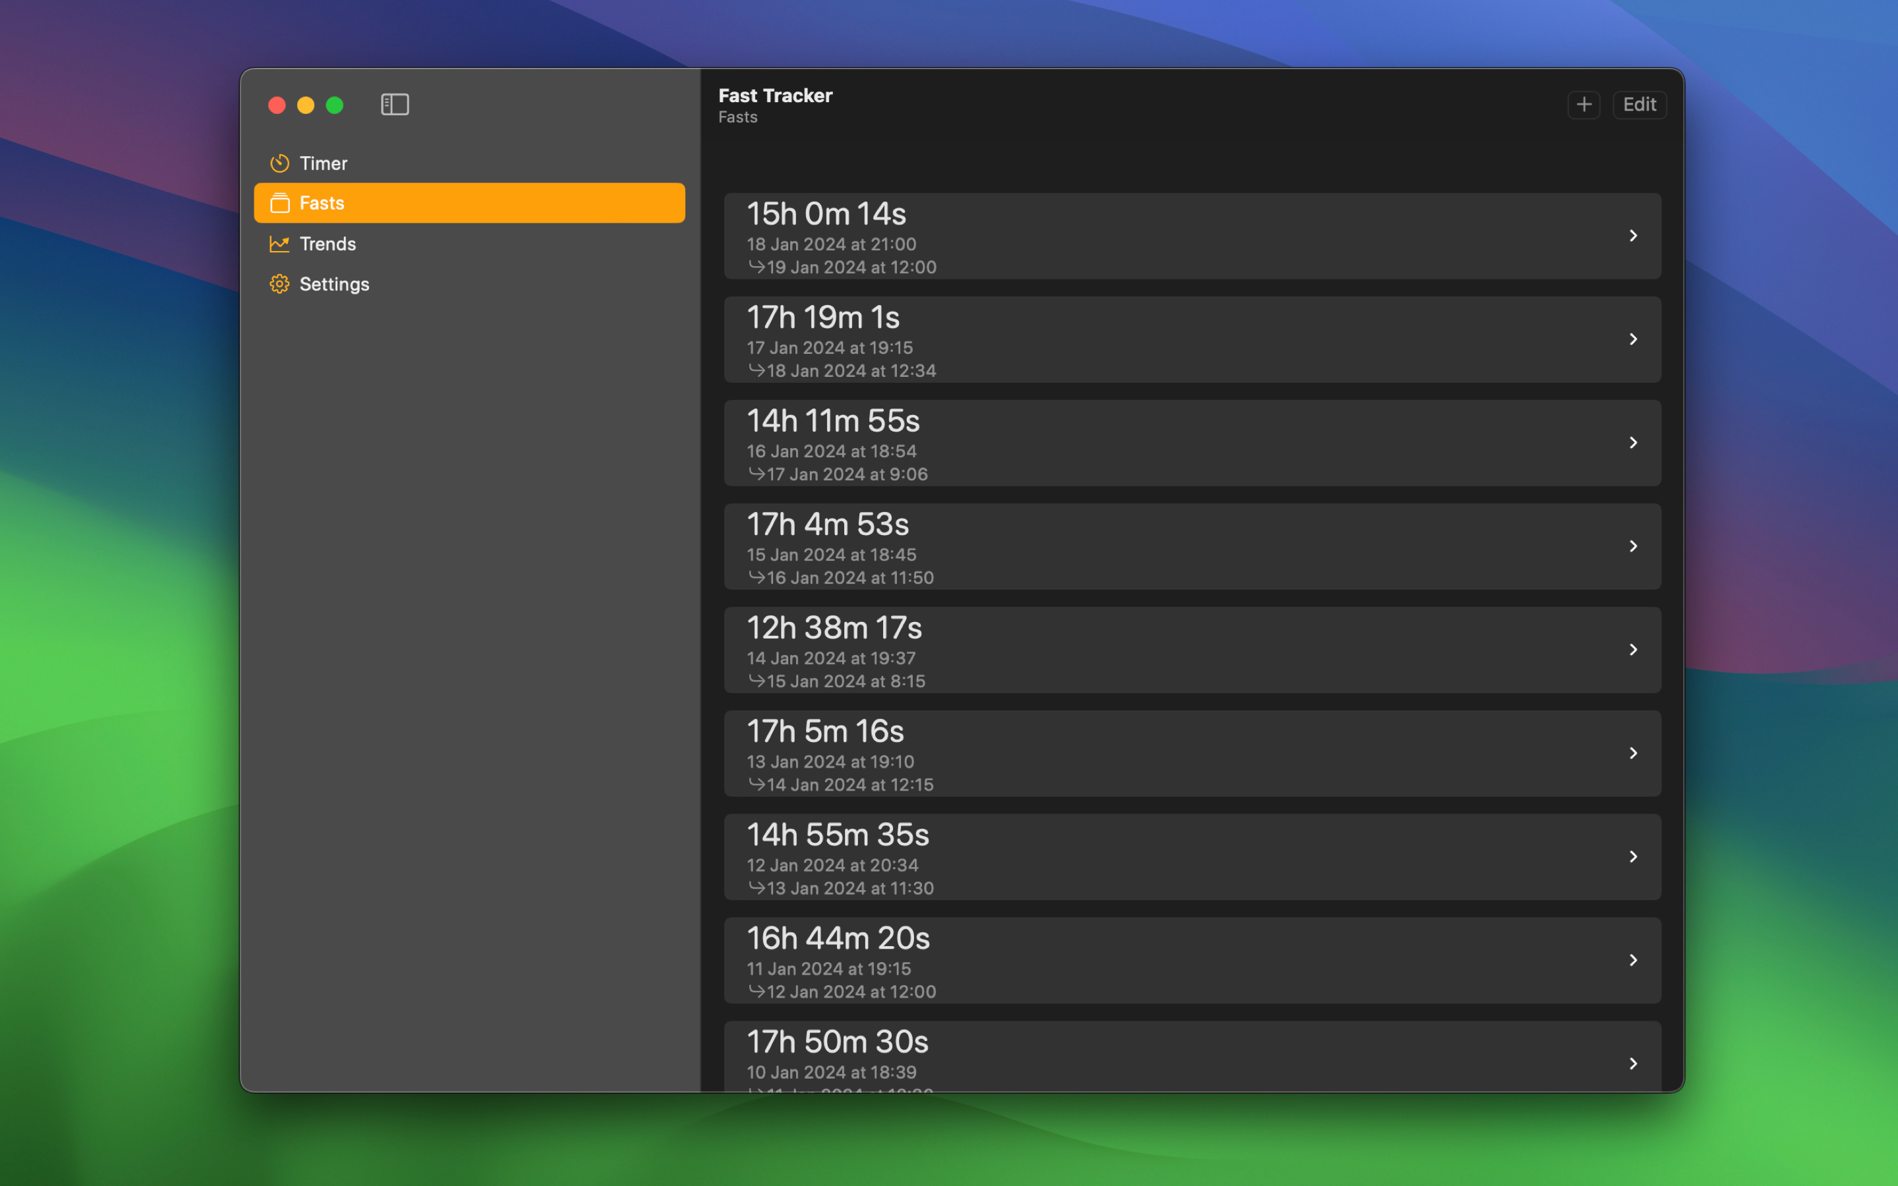Click start time 16 Jan 2024 at 18:54
Viewport: 1898px width, 1186px height.
[x=831, y=451]
